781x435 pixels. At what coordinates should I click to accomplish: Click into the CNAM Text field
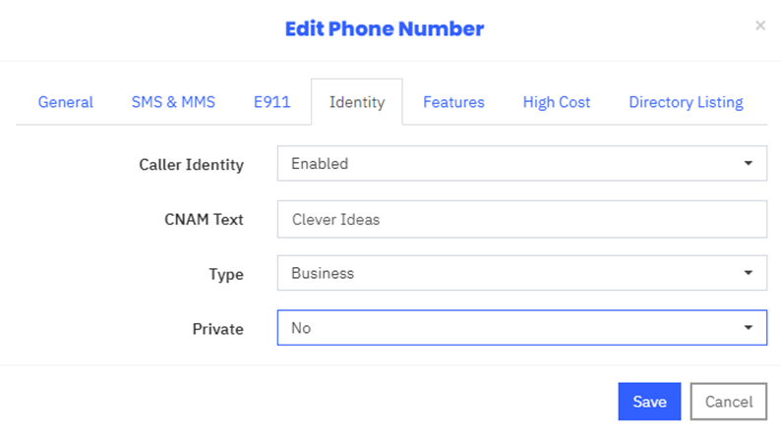click(521, 220)
